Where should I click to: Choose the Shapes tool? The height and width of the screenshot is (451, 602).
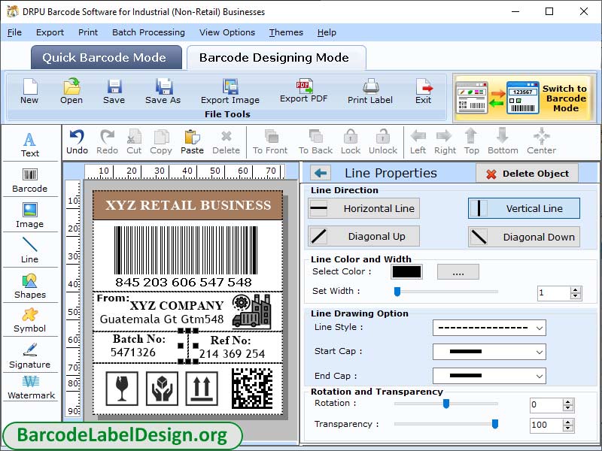(x=30, y=287)
